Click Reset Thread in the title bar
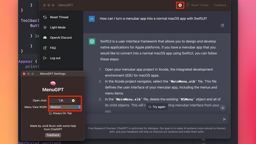The width and height of the screenshot is (256, 144). tap(197, 5)
